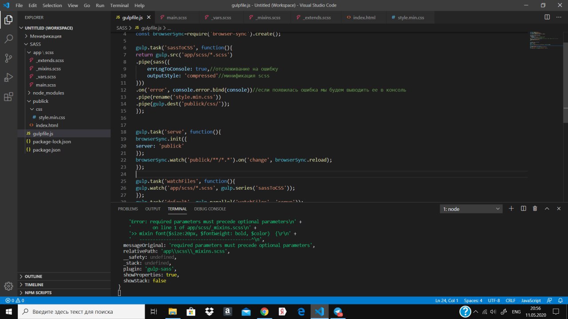
Task: Switch to the DEBUG CONSOLE tab
Action: coord(210,209)
